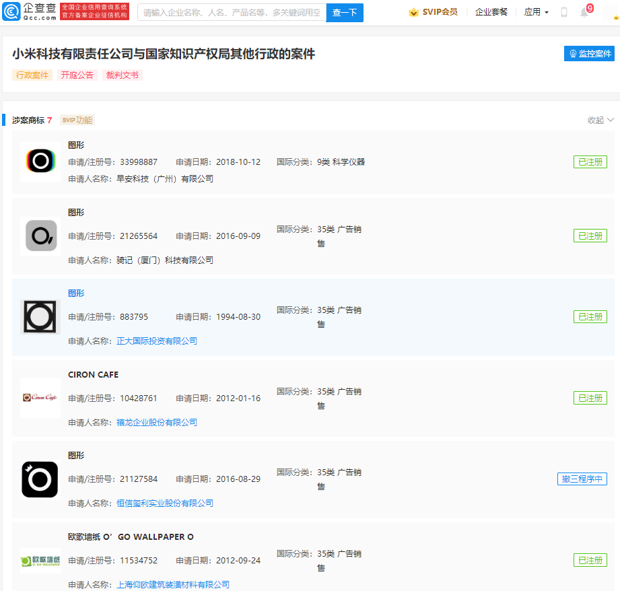
Task: Select the 开庭公告 tag
Action: [x=77, y=75]
